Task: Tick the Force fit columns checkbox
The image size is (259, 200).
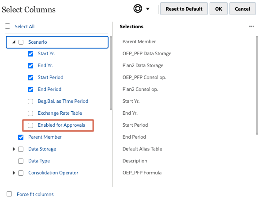Action: click(x=9, y=194)
